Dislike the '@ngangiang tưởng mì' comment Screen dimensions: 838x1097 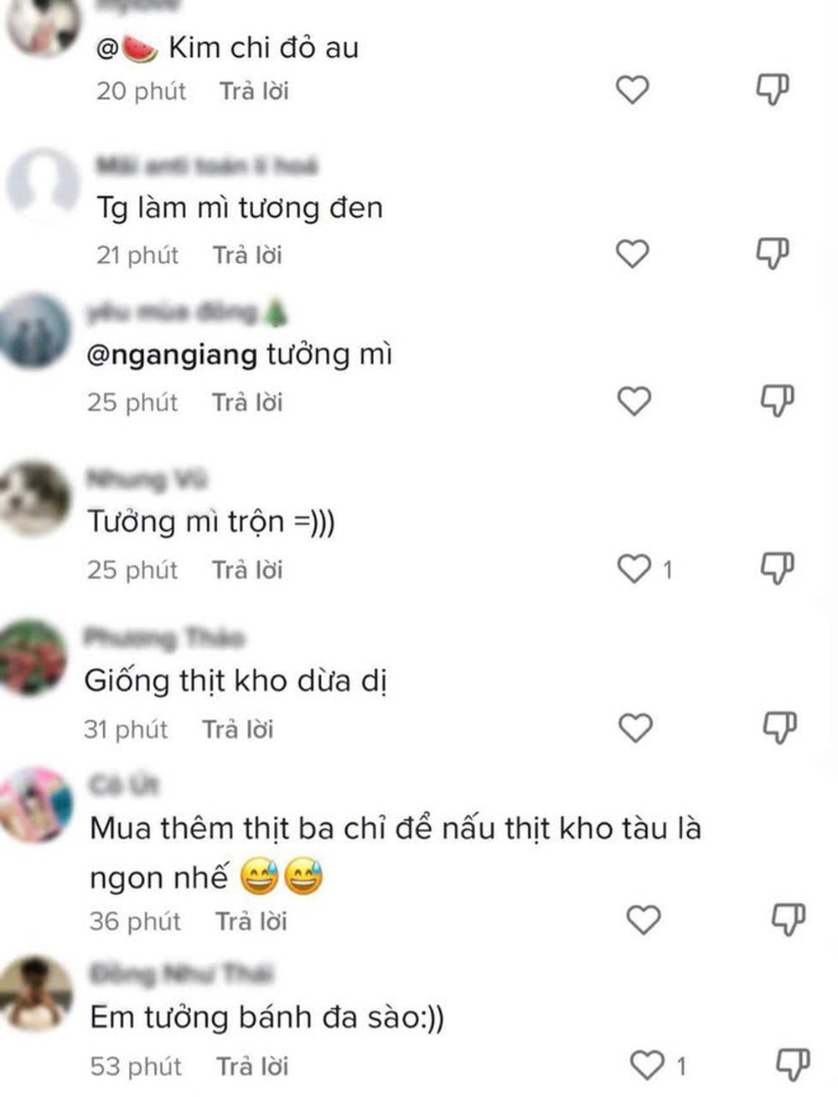(777, 400)
